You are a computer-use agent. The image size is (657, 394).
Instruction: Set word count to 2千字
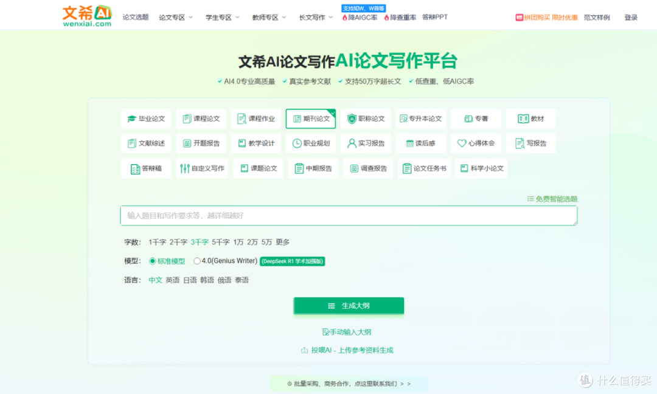coord(178,242)
